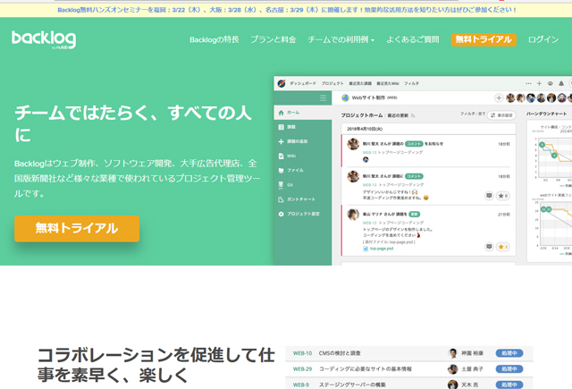Select the ホーム home icon in sidebar

281,113
